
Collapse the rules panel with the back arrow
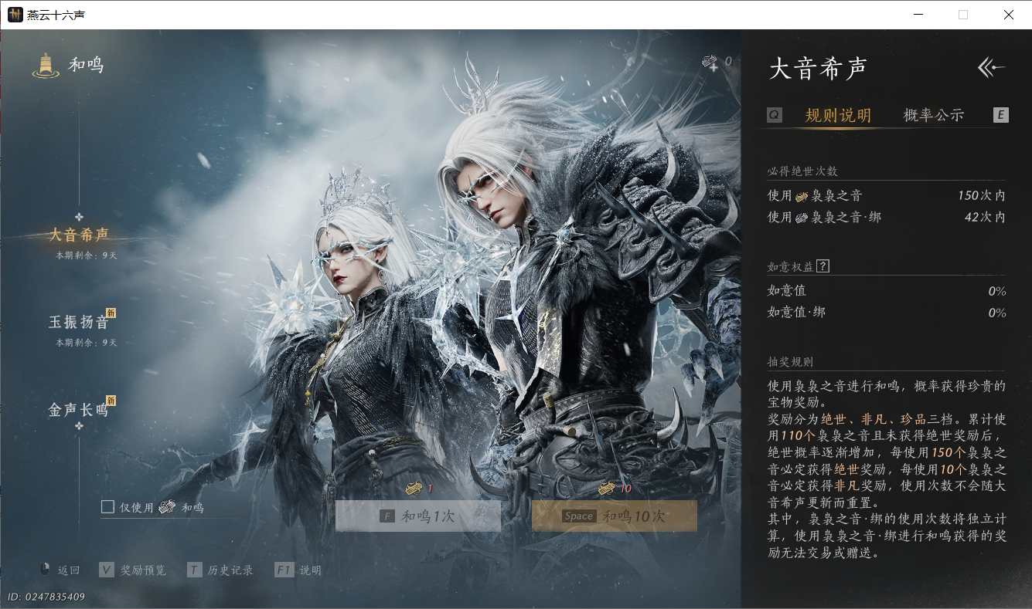pos(991,68)
